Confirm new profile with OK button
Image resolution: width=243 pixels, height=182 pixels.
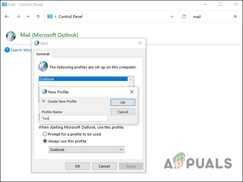tap(123, 103)
